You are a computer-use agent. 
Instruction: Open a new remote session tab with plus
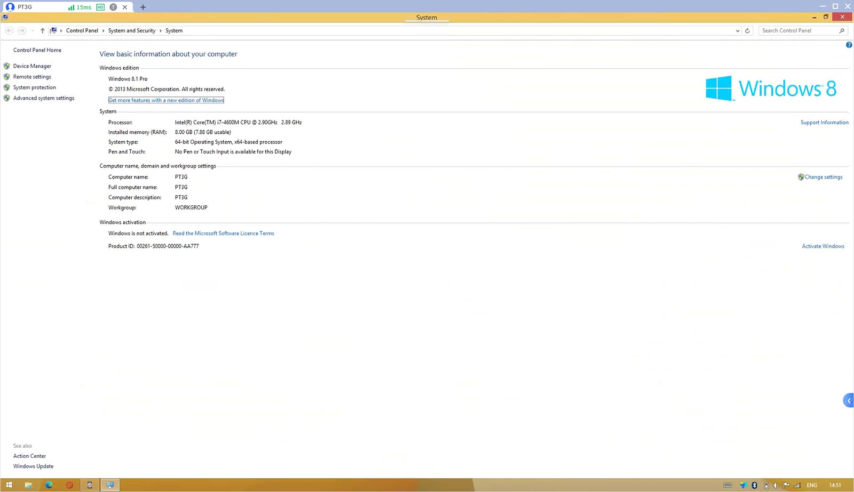click(143, 7)
